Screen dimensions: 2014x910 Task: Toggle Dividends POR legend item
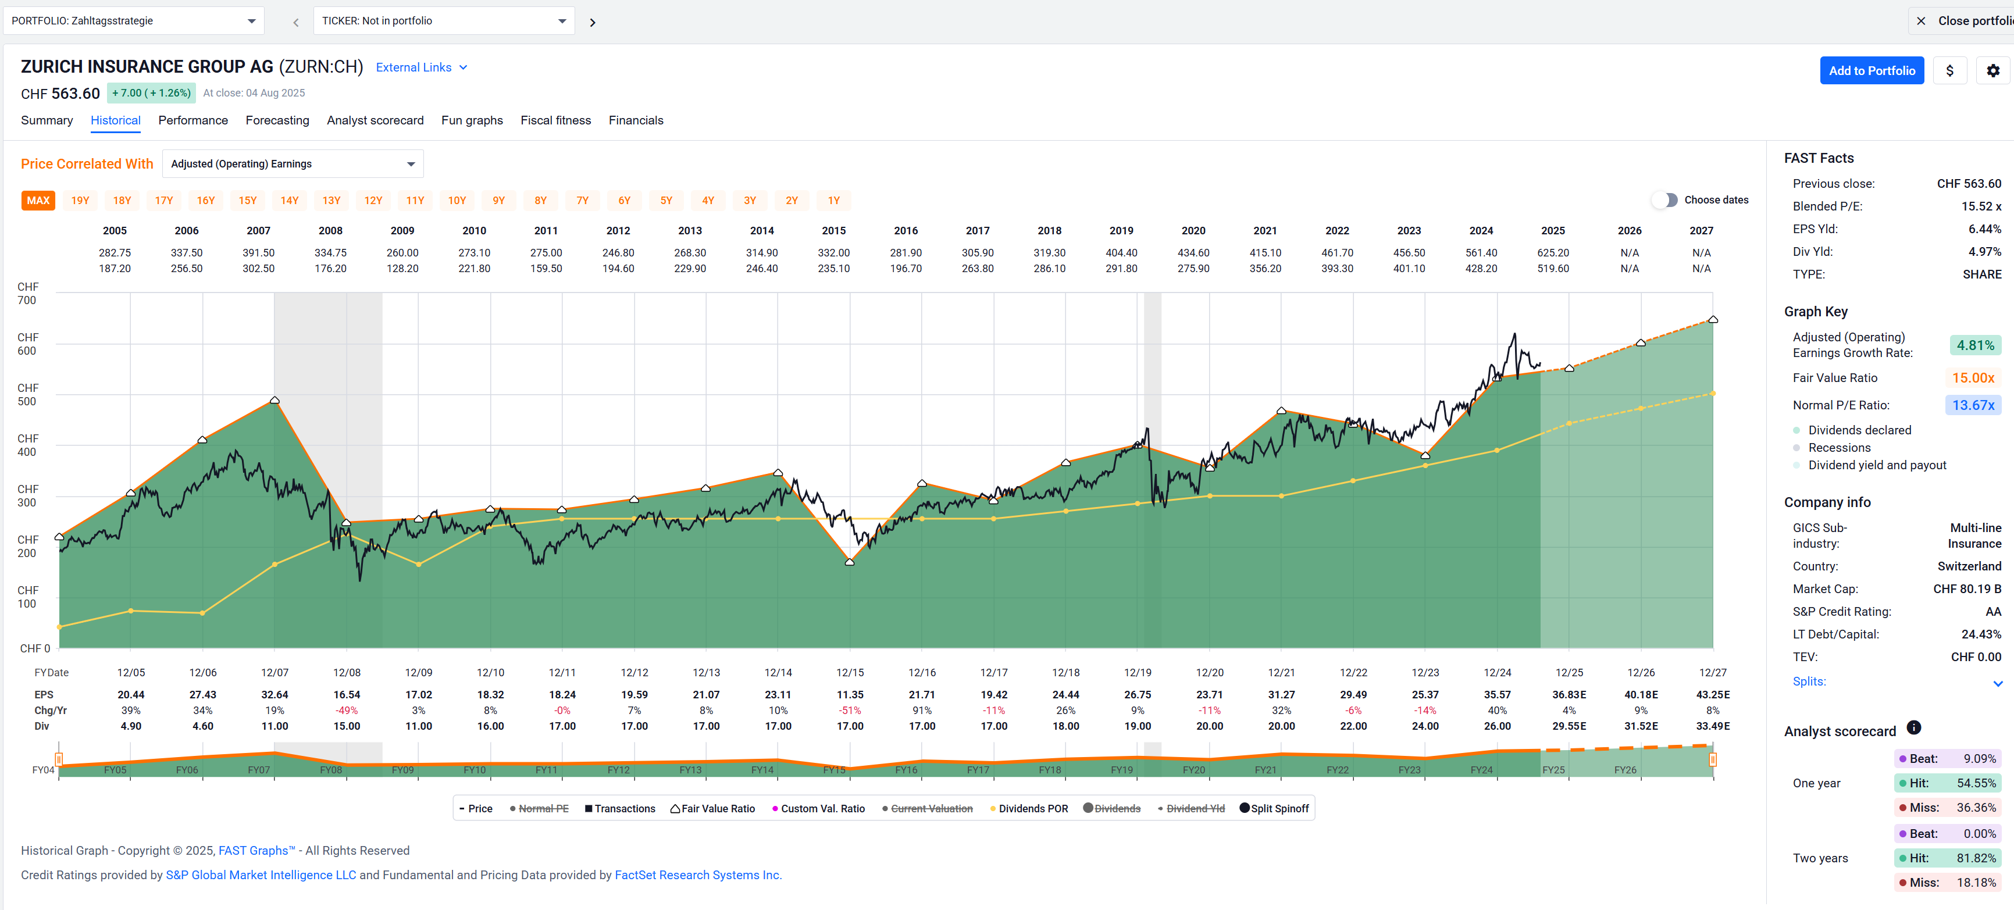click(x=1028, y=808)
